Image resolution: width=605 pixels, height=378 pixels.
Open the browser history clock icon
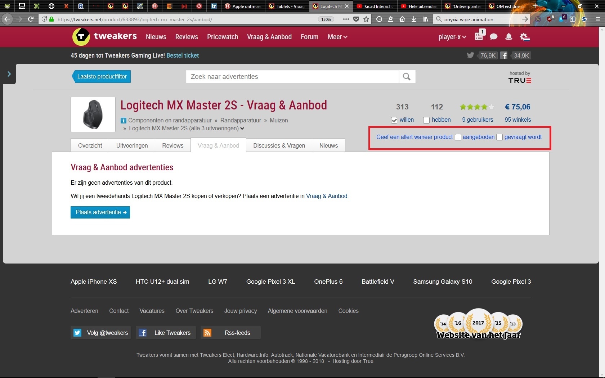pyautogui.click(x=379, y=19)
